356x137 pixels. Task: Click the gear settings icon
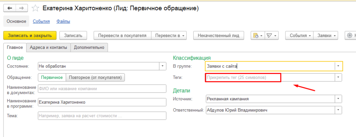tap(350, 36)
